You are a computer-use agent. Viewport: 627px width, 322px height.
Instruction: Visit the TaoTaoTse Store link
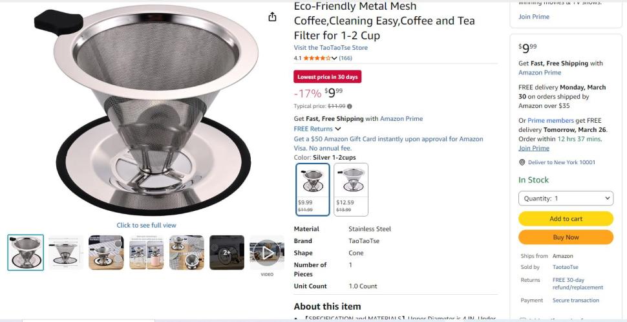pyautogui.click(x=330, y=48)
